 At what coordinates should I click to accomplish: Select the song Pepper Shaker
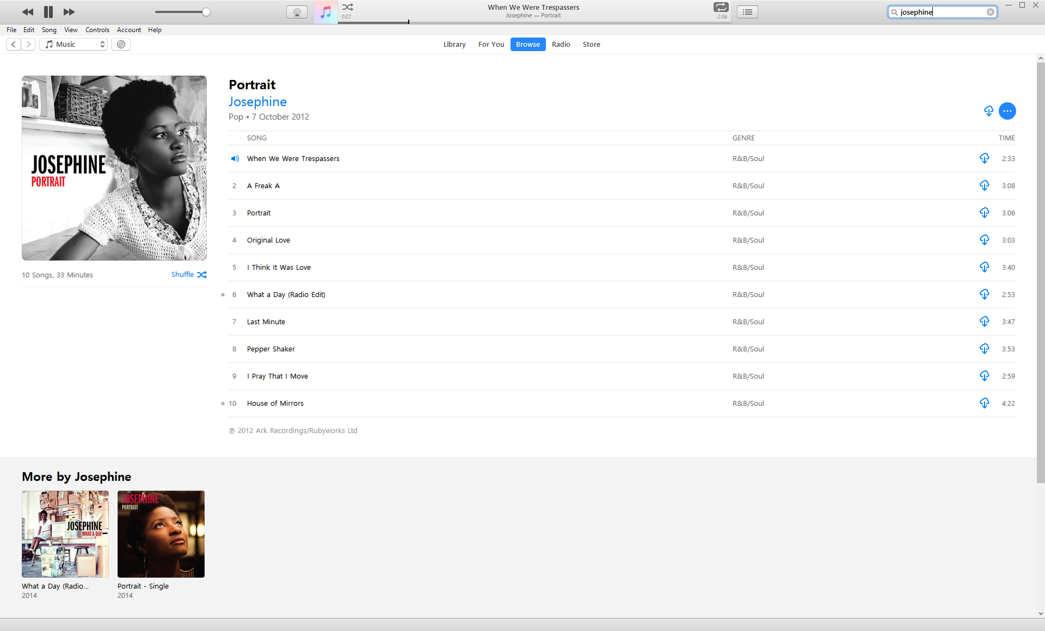point(622,349)
